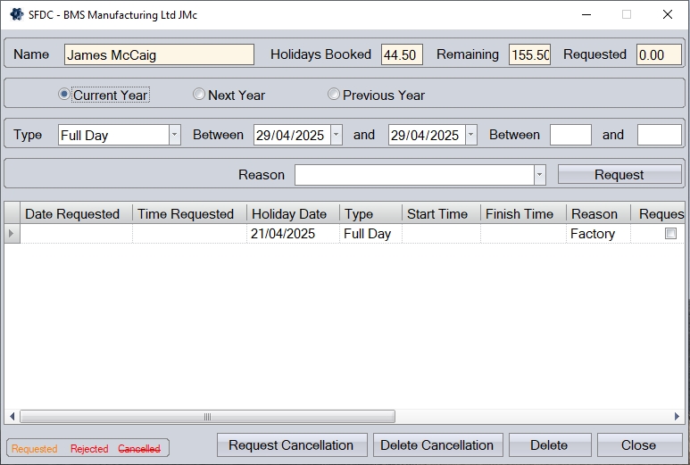Image resolution: width=690 pixels, height=465 pixels.
Task: Click the first date field 29/04/2025
Action: pyautogui.click(x=292, y=135)
